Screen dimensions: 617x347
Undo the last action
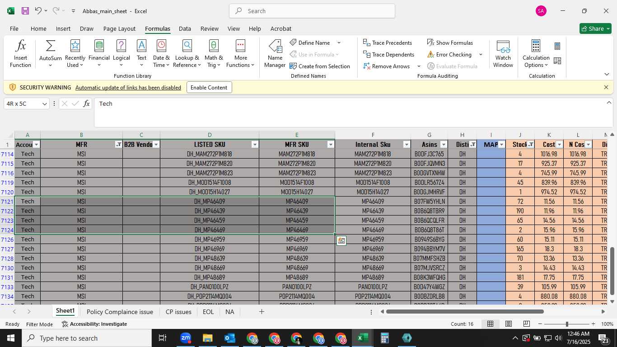pyautogui.click(x=38, y=11)
